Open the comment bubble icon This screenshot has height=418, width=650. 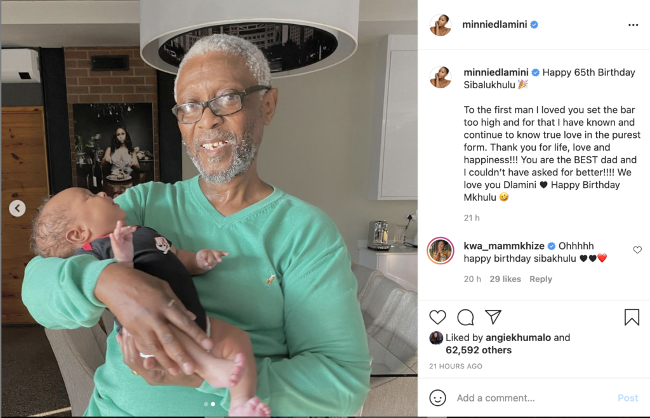tap(465, 317)
